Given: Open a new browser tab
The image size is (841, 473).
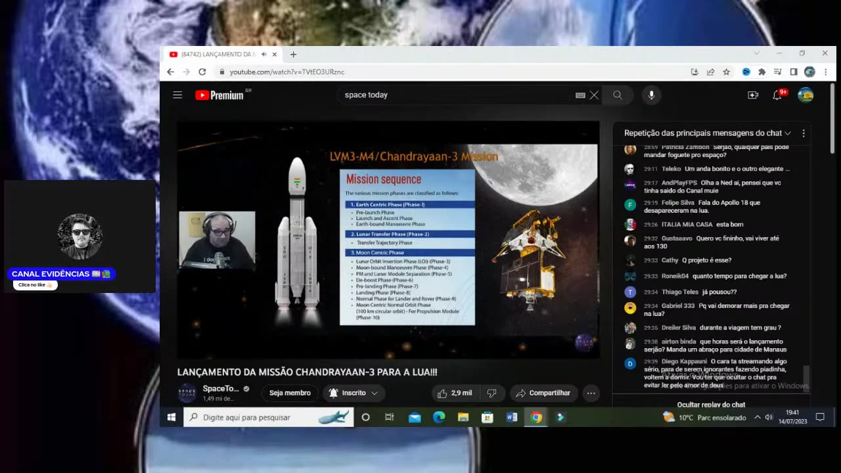Looking at the screenshot, I should (293, 55).
